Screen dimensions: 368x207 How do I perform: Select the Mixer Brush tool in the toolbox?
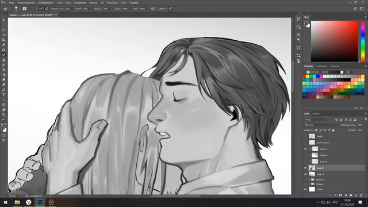[3, 55]
